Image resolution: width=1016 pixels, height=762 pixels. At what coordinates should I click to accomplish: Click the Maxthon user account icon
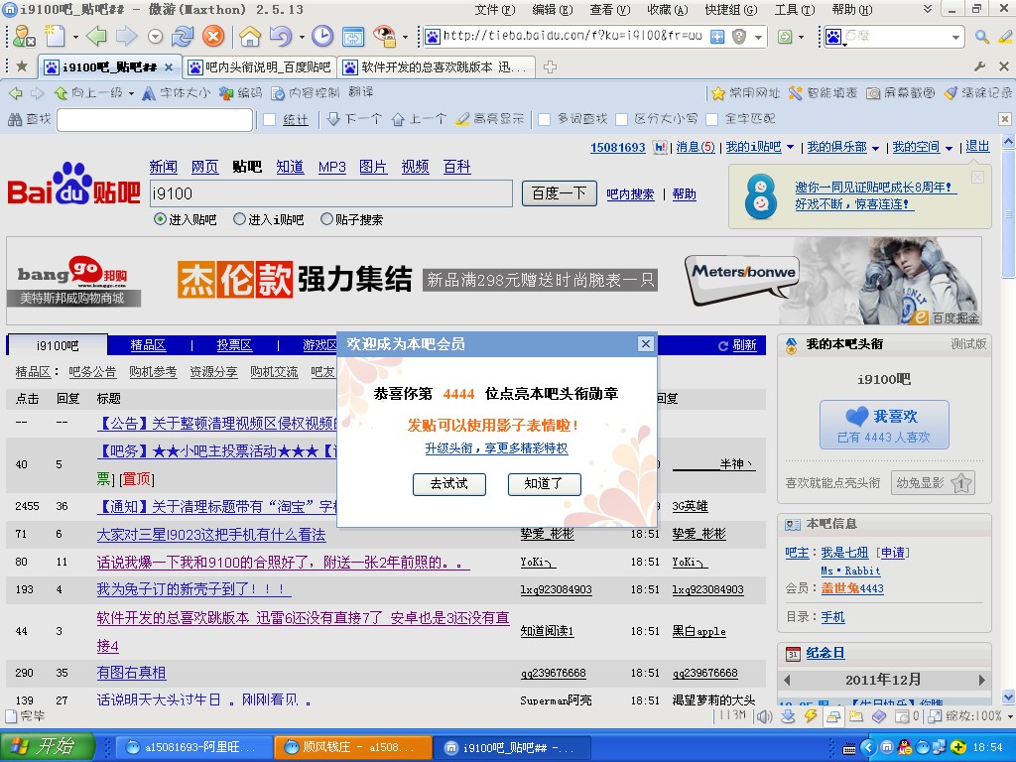pyautogui.click(x=25, y=36)
